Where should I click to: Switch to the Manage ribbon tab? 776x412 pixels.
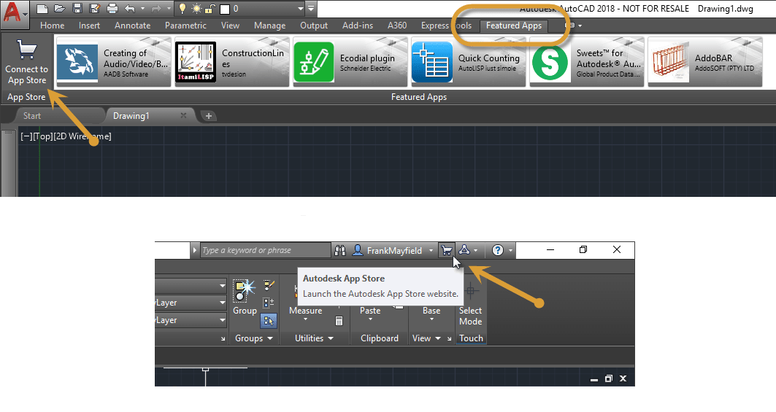coord(269,26)
